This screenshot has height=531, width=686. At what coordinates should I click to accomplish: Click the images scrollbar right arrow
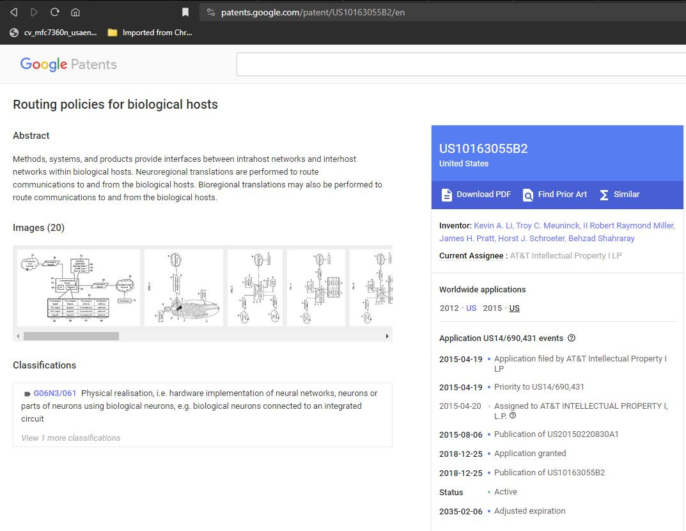387,337
